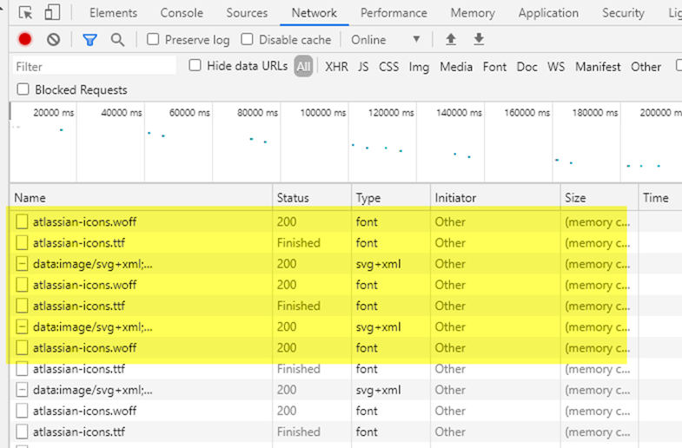Clear the network log

(x=54, y=40)
